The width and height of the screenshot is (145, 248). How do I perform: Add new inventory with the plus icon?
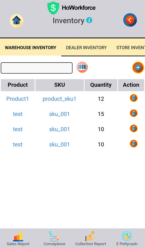[138, 68]
